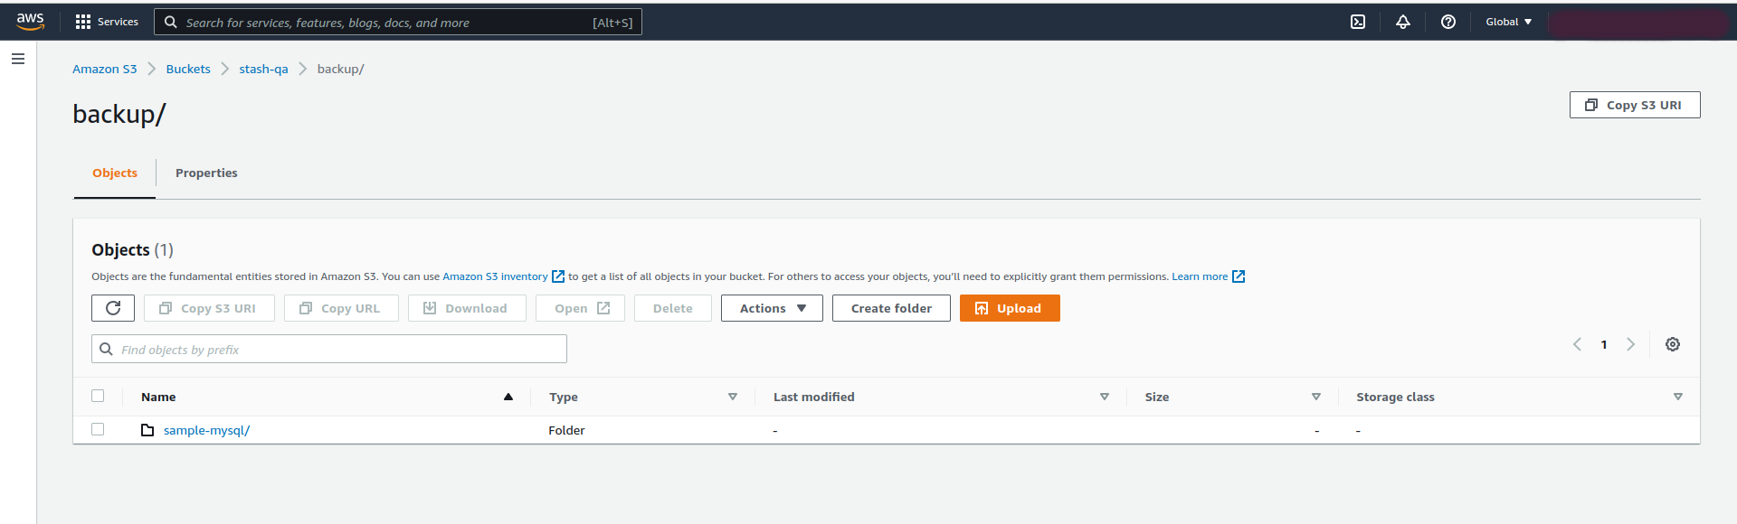
Task: Open table preferences gear icon
Action: tap(1672, 344)
